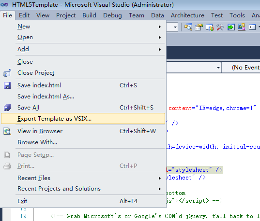The width and height of the screenshot is (260, 221).
Task: Click the Start Page green arrow icon
Action: point(231,27)
